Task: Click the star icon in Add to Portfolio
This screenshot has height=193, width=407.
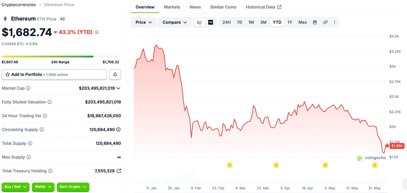Action: tap(8, 75)
